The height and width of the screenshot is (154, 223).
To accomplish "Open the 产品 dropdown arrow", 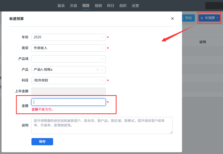I will tap(102, 70).
